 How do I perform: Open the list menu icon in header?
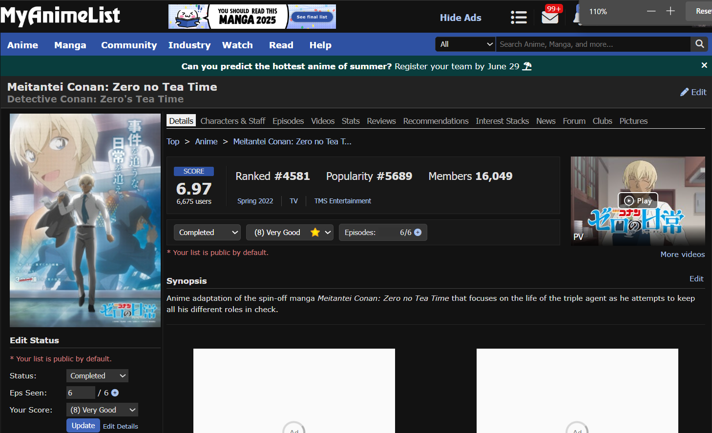[519, 18]
